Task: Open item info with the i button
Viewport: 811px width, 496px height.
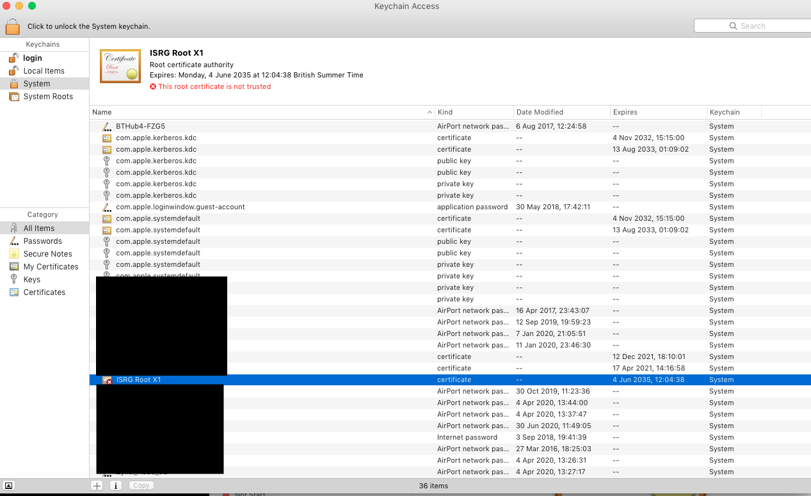Action: [116, 486]
